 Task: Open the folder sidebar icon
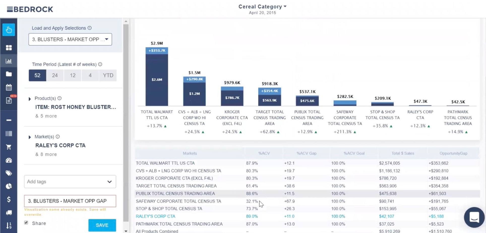tap(9, 74)
